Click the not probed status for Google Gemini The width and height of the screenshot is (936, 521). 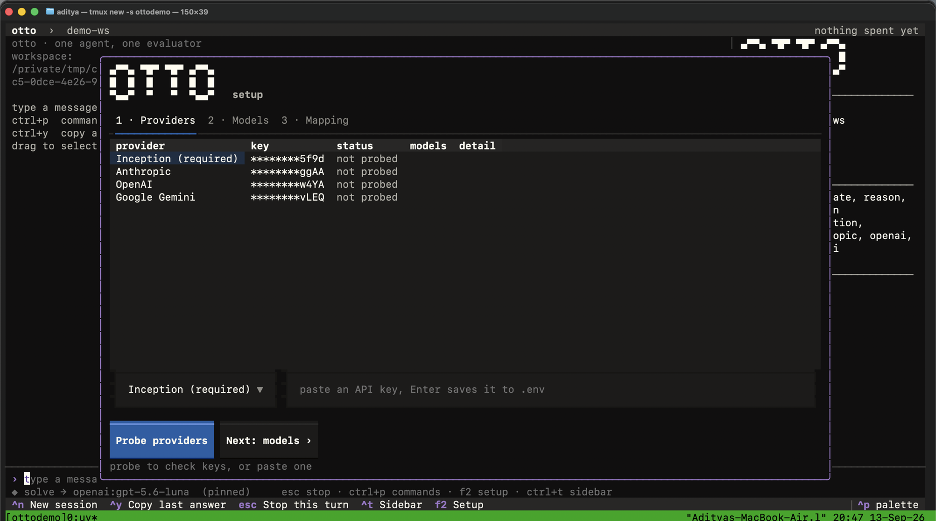[367, 197]
